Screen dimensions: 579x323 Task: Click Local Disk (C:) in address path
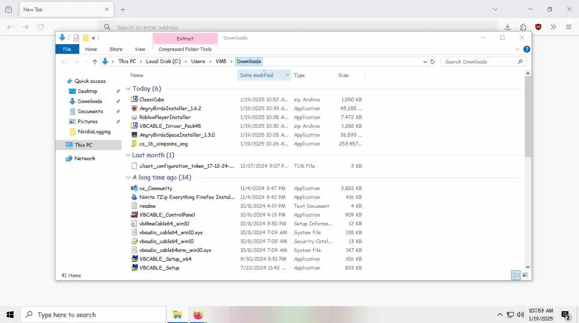click(x=163, y=61)
